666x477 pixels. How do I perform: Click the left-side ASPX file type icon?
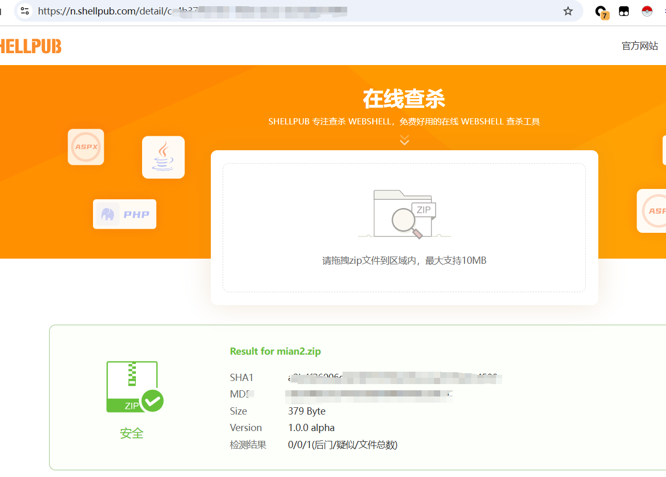coord(86,147)
